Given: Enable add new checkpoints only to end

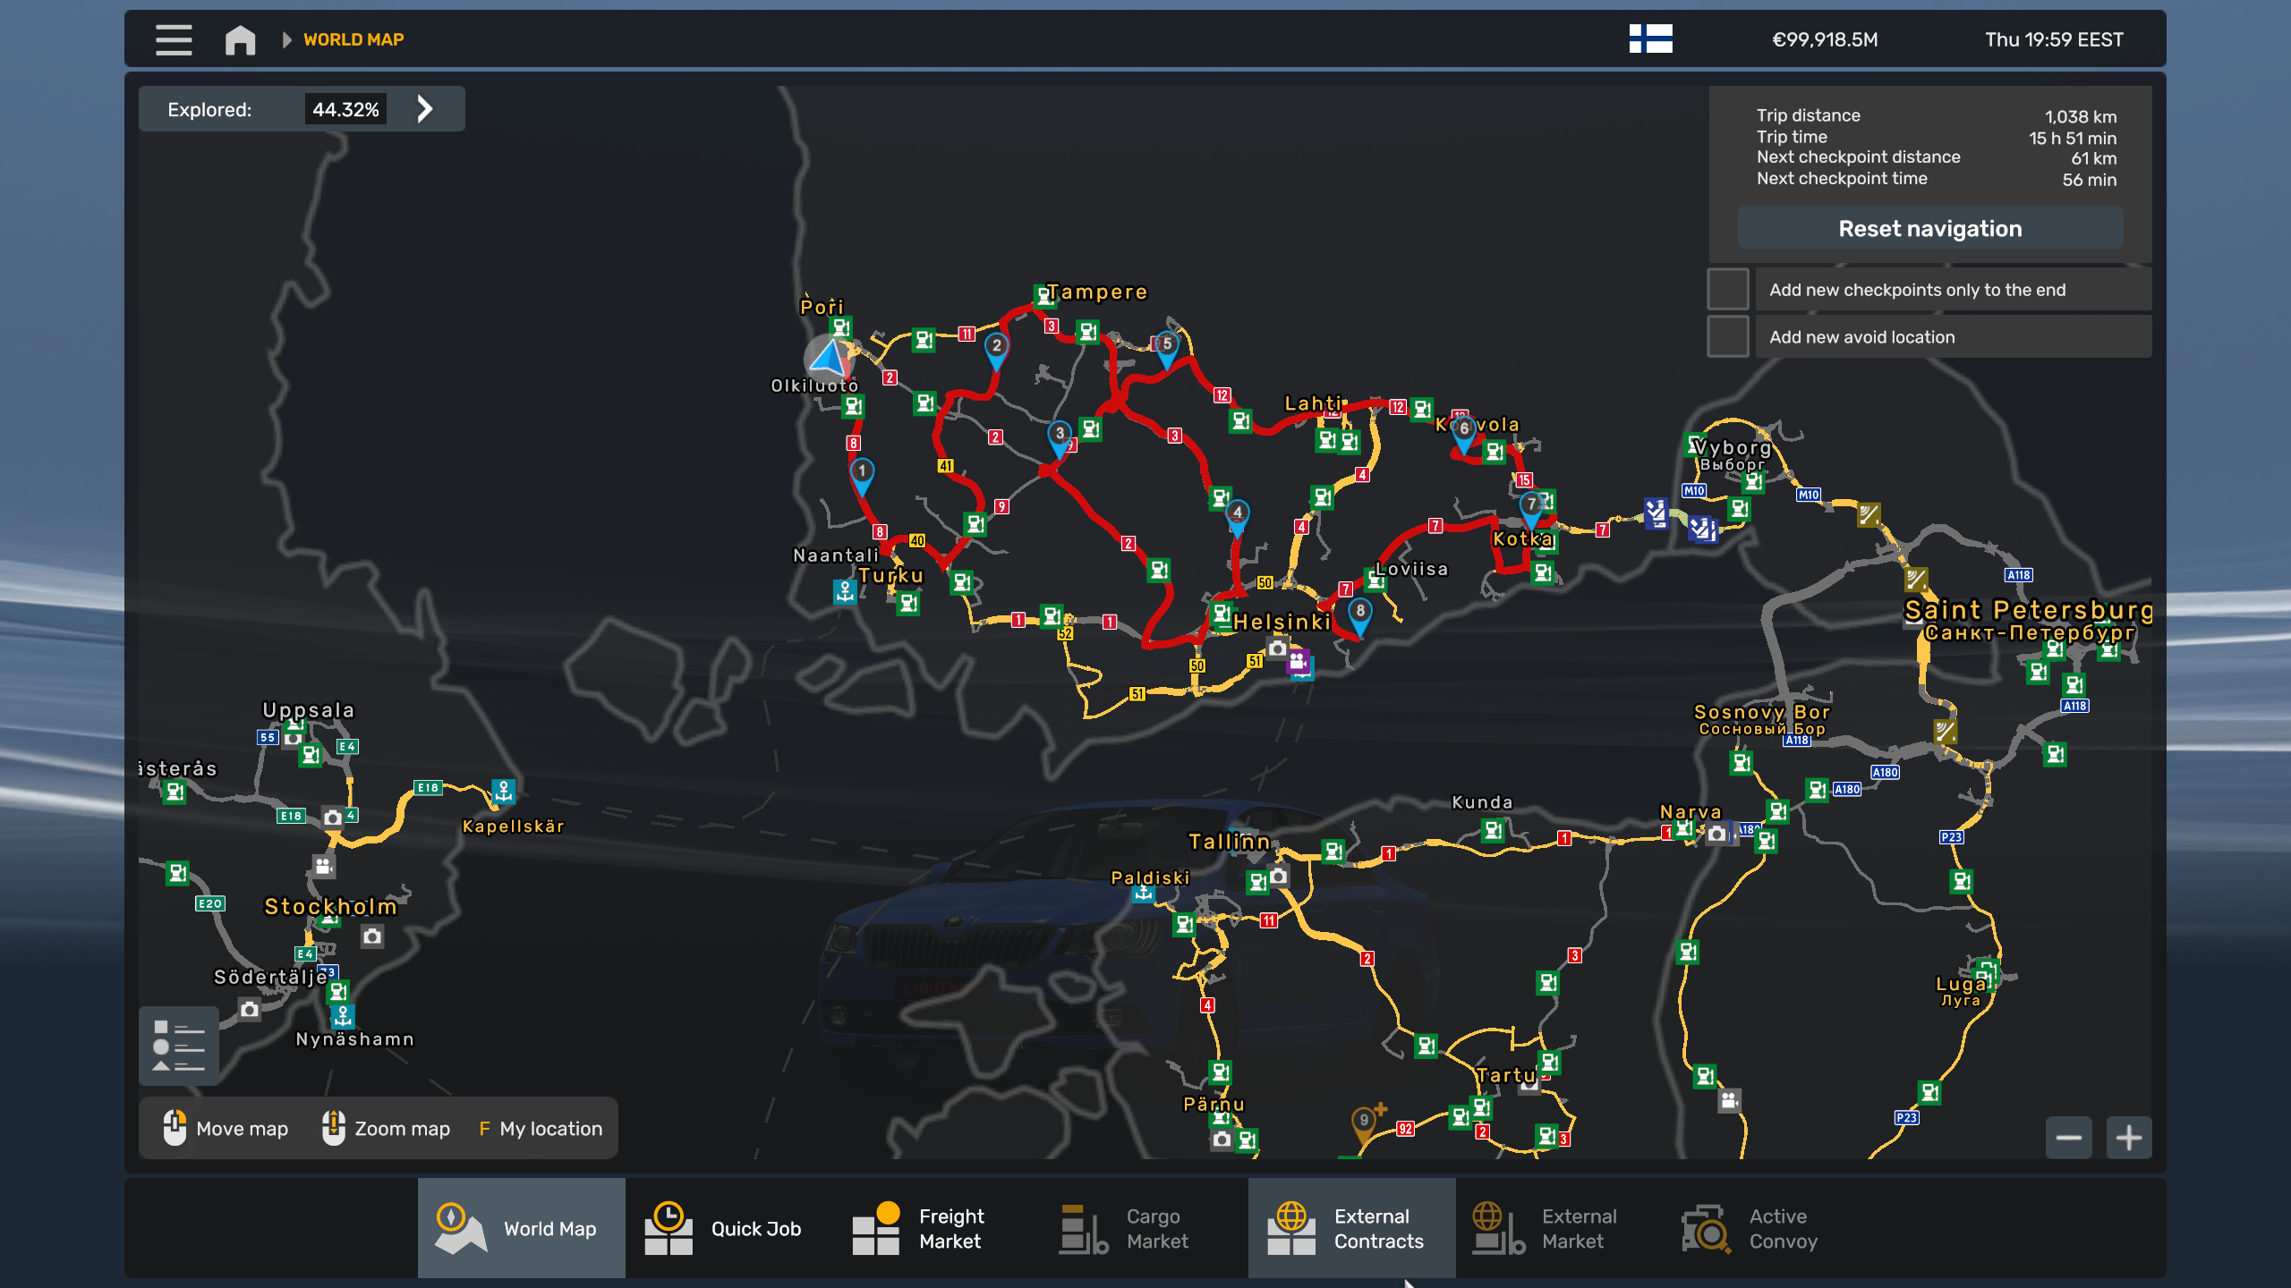Looking at the screenshot, I should 1728,290.
